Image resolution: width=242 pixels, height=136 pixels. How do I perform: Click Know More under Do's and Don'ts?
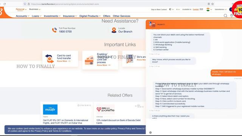coord(141,60)
